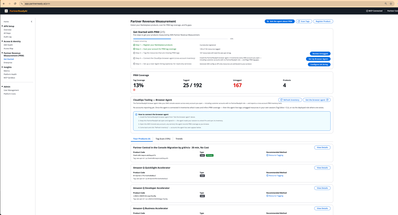Click the green Primary badge

point(210,155)
